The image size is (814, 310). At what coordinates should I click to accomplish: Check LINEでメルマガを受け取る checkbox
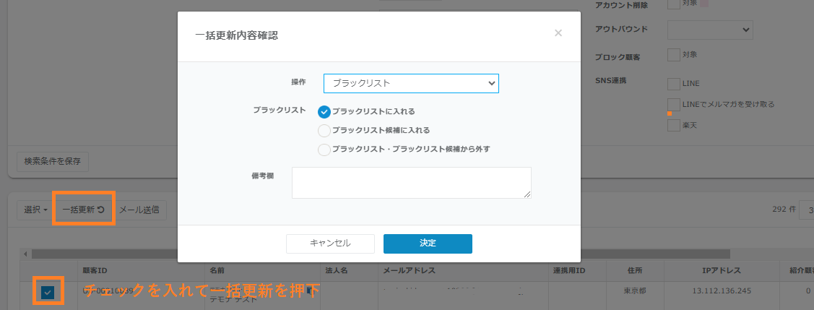coord(673,105)
